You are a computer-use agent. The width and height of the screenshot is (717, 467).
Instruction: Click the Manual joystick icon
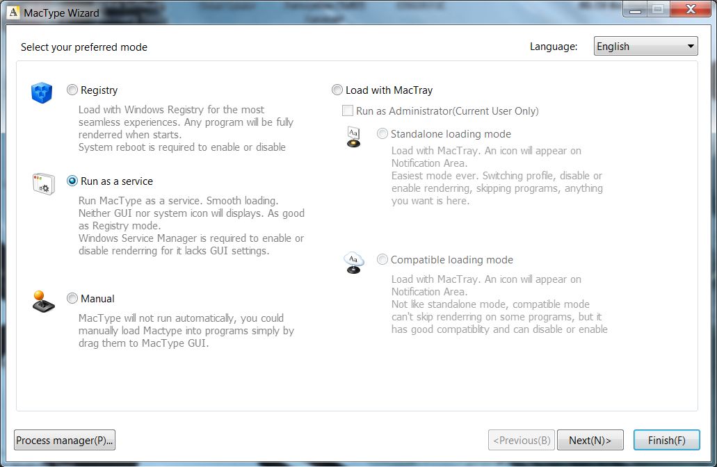tap(43, 302)
